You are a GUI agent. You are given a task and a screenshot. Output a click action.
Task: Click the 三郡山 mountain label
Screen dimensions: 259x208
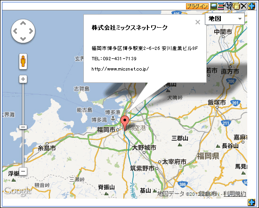coord(180,138)
